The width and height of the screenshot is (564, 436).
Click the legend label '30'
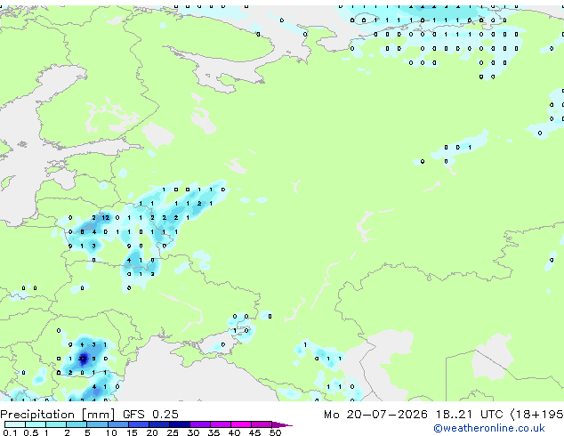(x=193, y=432)
